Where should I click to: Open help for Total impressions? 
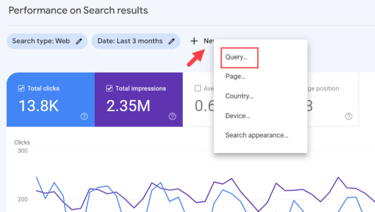click(172, 117)
